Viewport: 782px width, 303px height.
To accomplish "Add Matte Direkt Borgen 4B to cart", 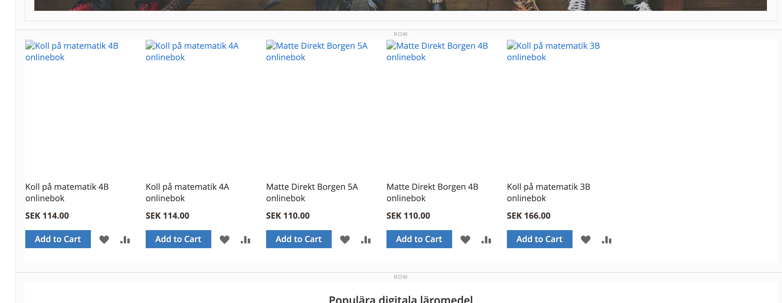I will [419, 239].
